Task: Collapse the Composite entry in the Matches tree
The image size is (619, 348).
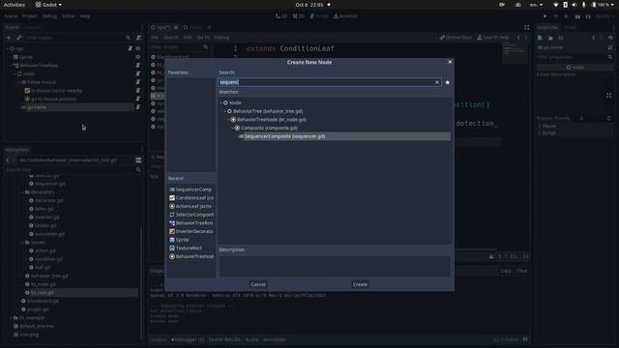Action: (232, 128)
